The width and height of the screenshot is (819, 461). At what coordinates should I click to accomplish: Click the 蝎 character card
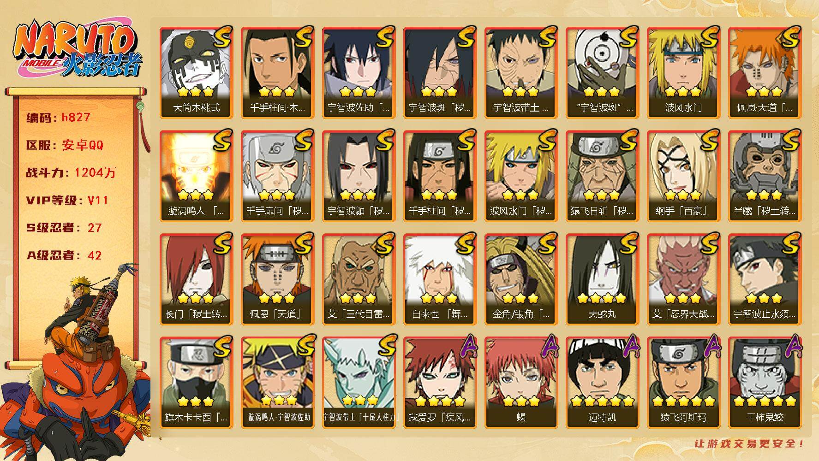point(521,382)
